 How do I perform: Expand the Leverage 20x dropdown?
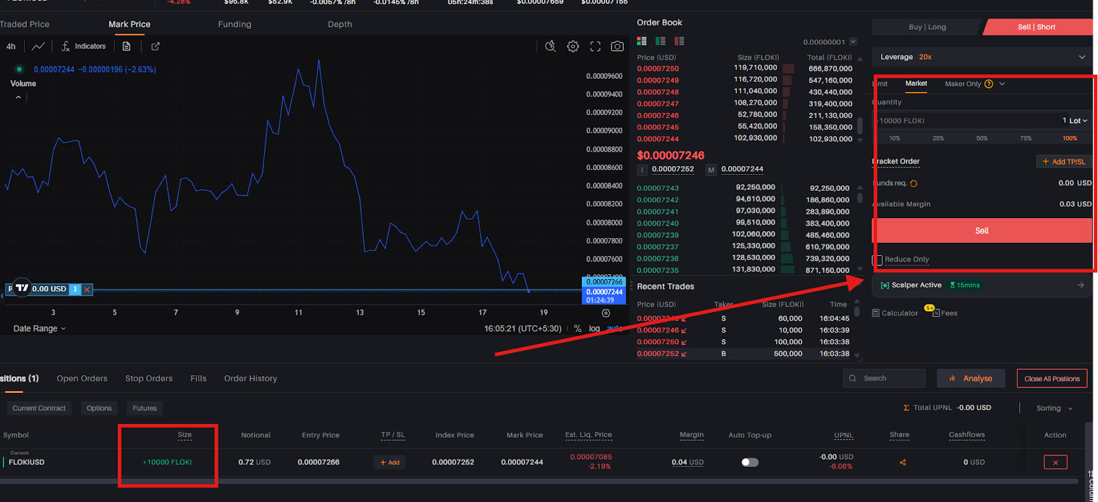click(x=982, y=57)
